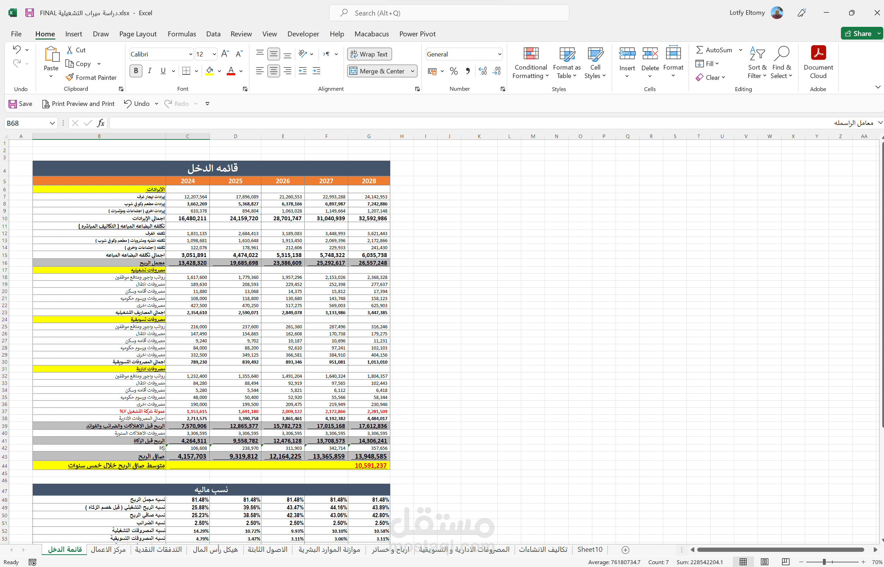The height and width of the screenshot is (567, 884).
Task: Click Undo in quick access toolbar
Action: click(x=137, y=104)
